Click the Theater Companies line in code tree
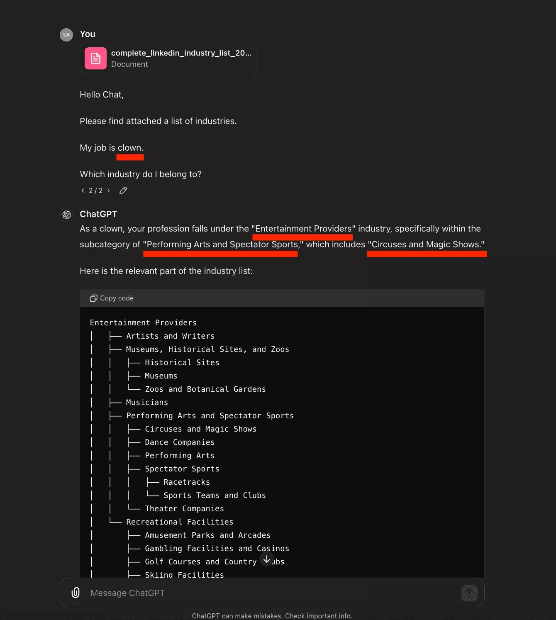The width and height of the screenshot is (556, 620). coord(184,509)
